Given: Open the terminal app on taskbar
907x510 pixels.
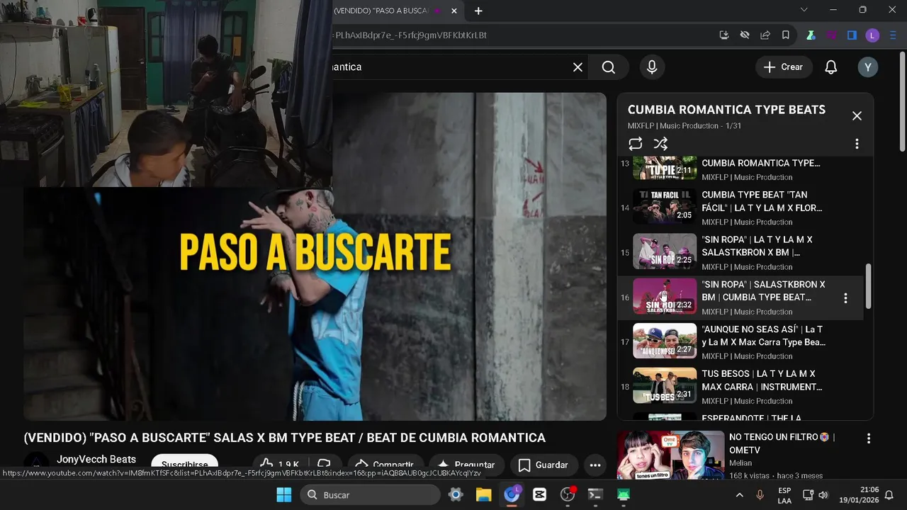Looking at the screenshot, I should pos(595,494).
